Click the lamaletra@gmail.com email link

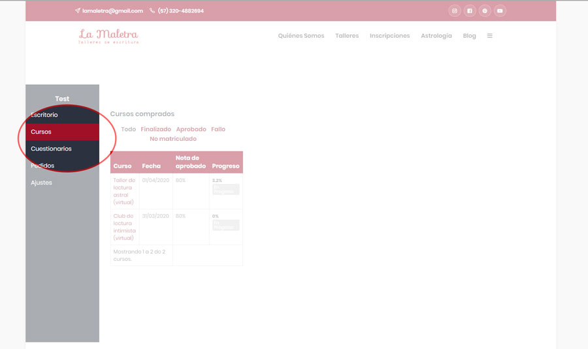[x=112, y=11]
